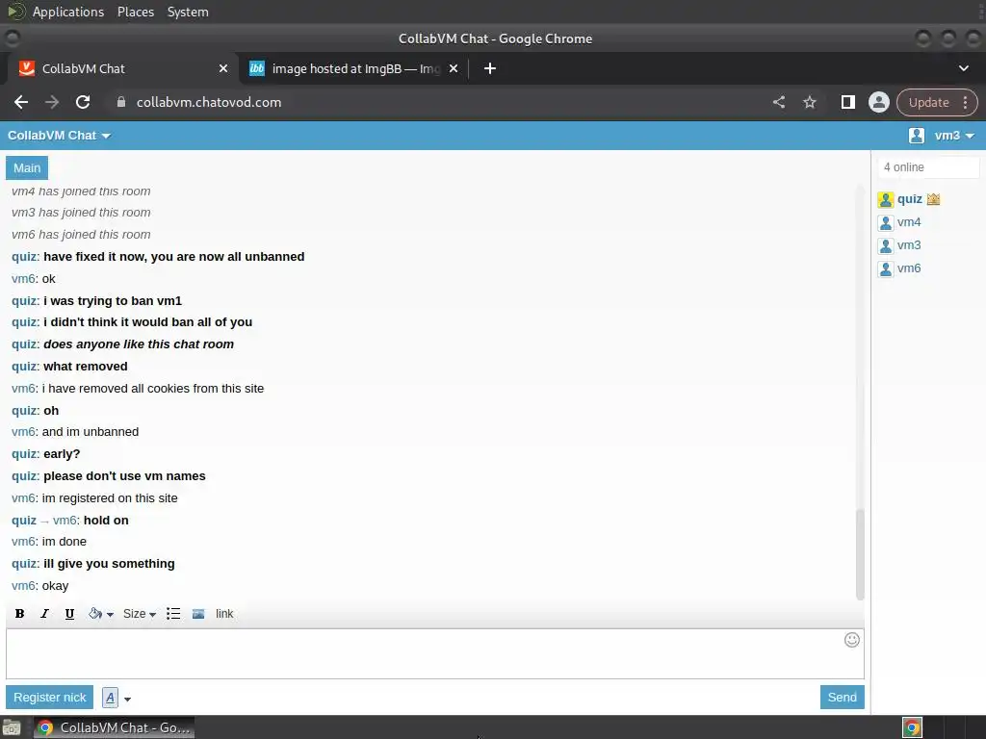Select user vm3 in online list

coord(909,245)
